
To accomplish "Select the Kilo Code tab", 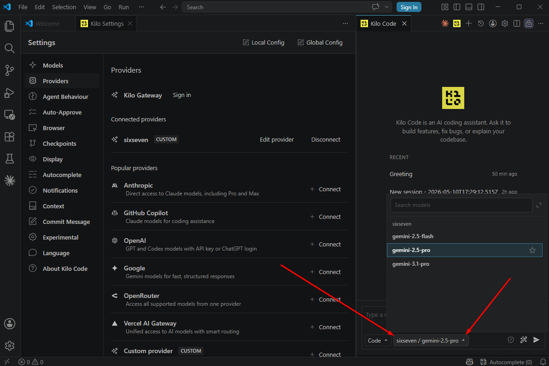I will tap(383, 23).
